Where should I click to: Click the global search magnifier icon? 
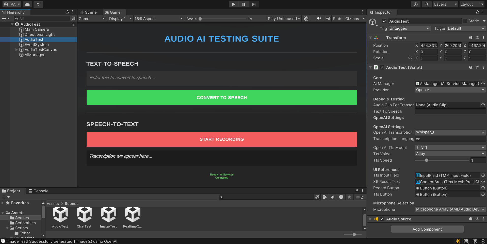point(427,4)
